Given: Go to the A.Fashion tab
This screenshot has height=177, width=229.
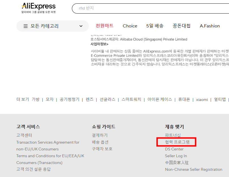Looking at the screenshot, I should coord(209,26).
